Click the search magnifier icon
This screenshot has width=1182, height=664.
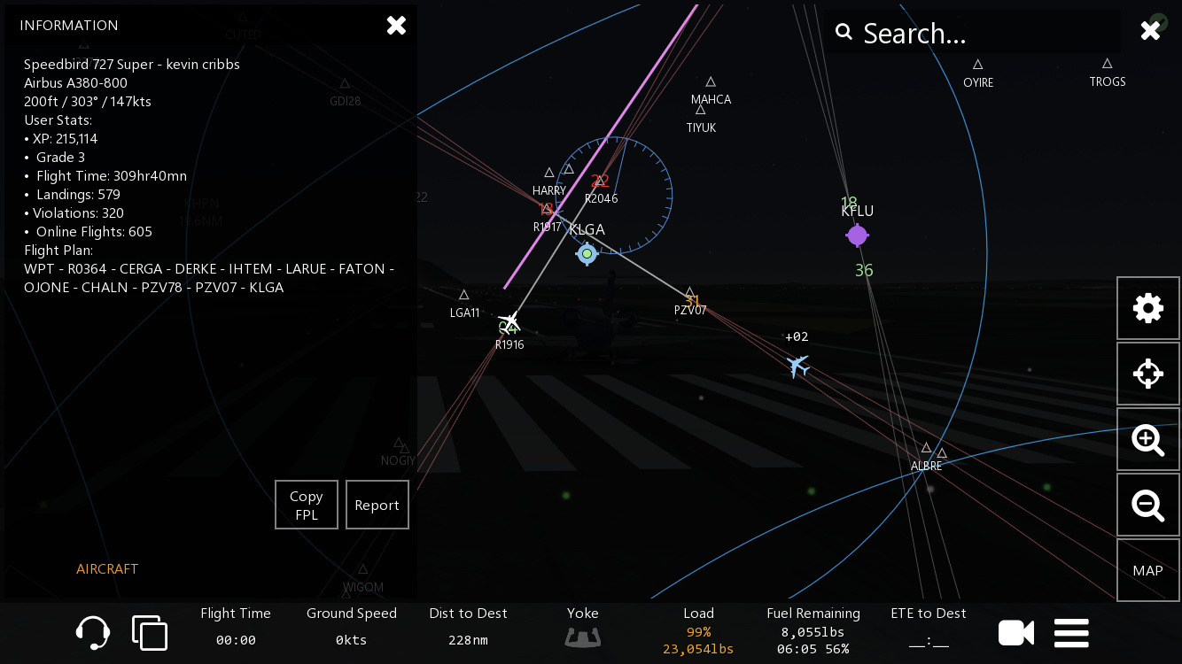[844, 33]
